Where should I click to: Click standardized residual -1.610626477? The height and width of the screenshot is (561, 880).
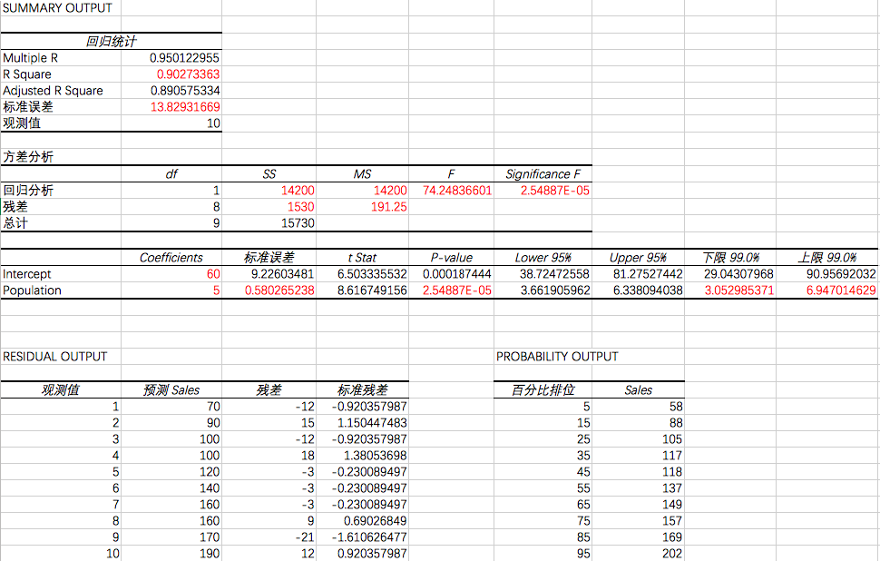[x=369, y=537]
